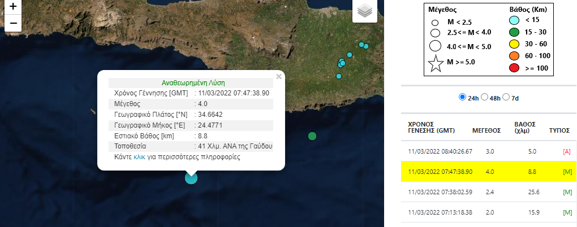
Task: Click the ΜΕΓΕΘΟΣ column header
Action: [x=486, y=130]
